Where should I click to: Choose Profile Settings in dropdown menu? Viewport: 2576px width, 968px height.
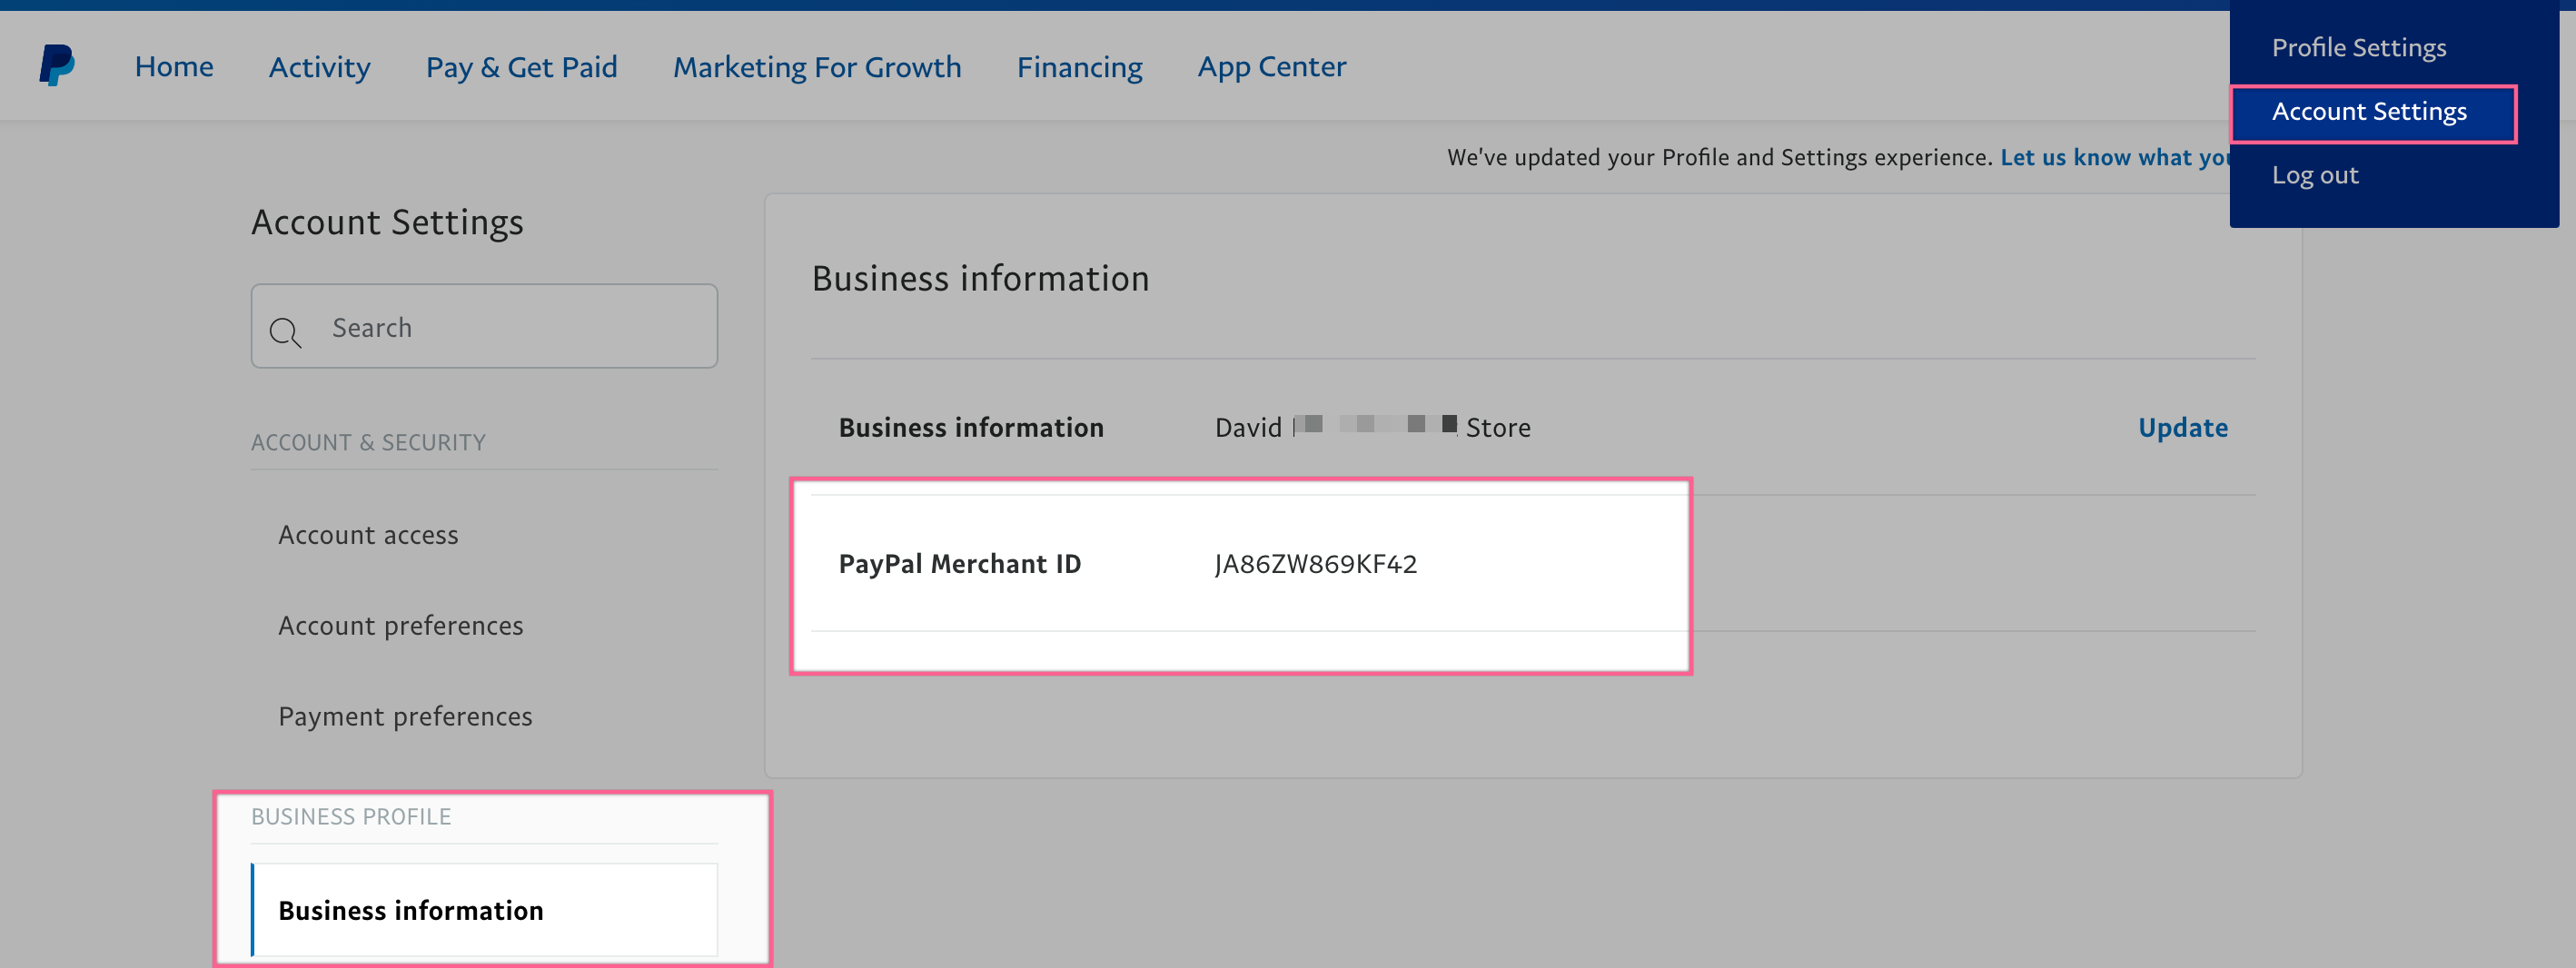coord(2358,48)
